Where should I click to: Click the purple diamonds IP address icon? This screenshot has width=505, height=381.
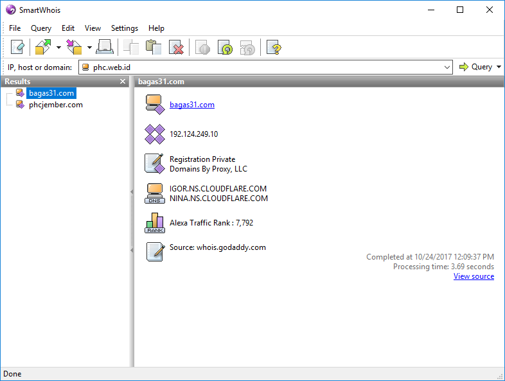pos(155,134)
